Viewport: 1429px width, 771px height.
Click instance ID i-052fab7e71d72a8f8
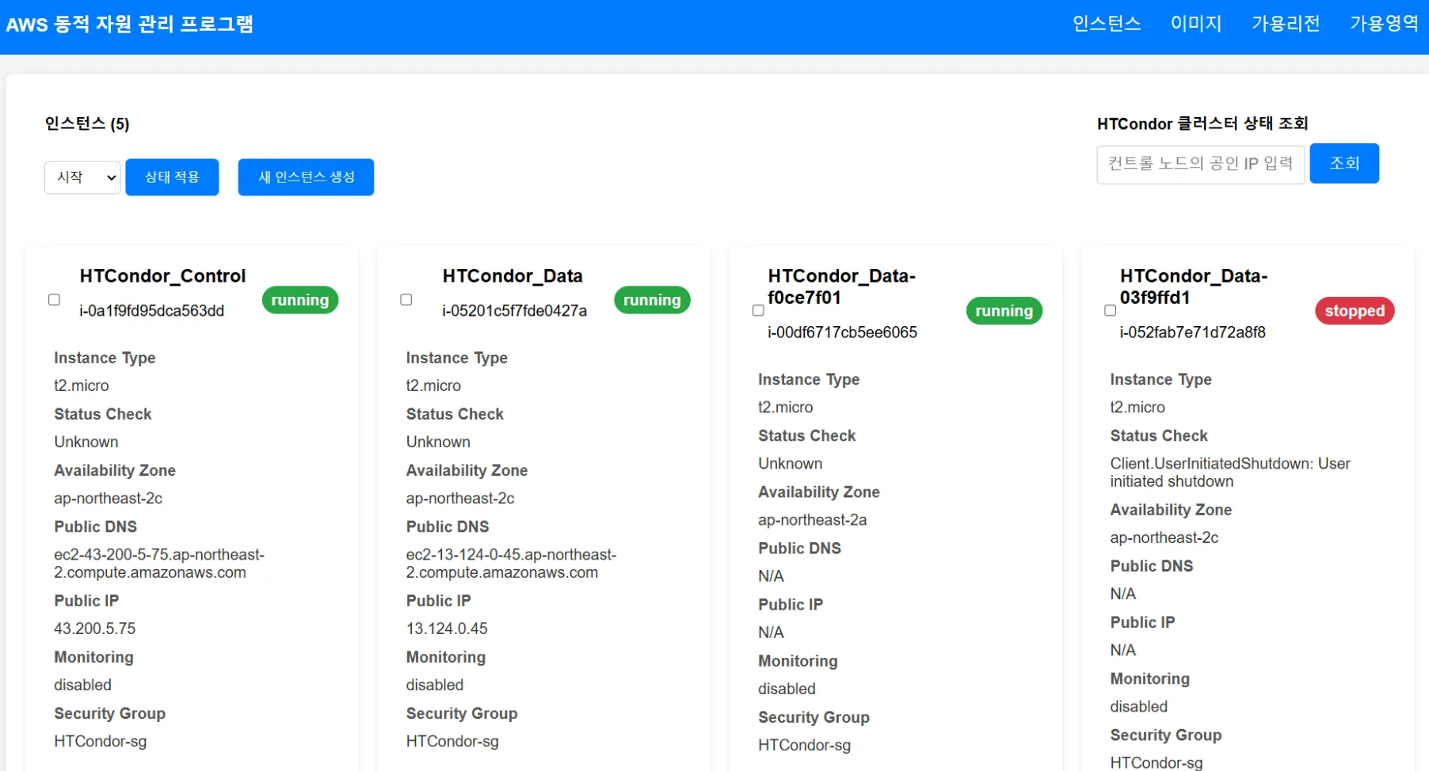tap(1192, 332)
